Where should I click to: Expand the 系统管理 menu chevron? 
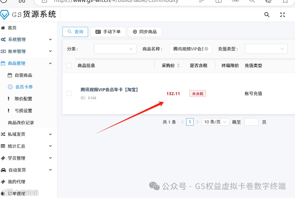tap(51, 39)
